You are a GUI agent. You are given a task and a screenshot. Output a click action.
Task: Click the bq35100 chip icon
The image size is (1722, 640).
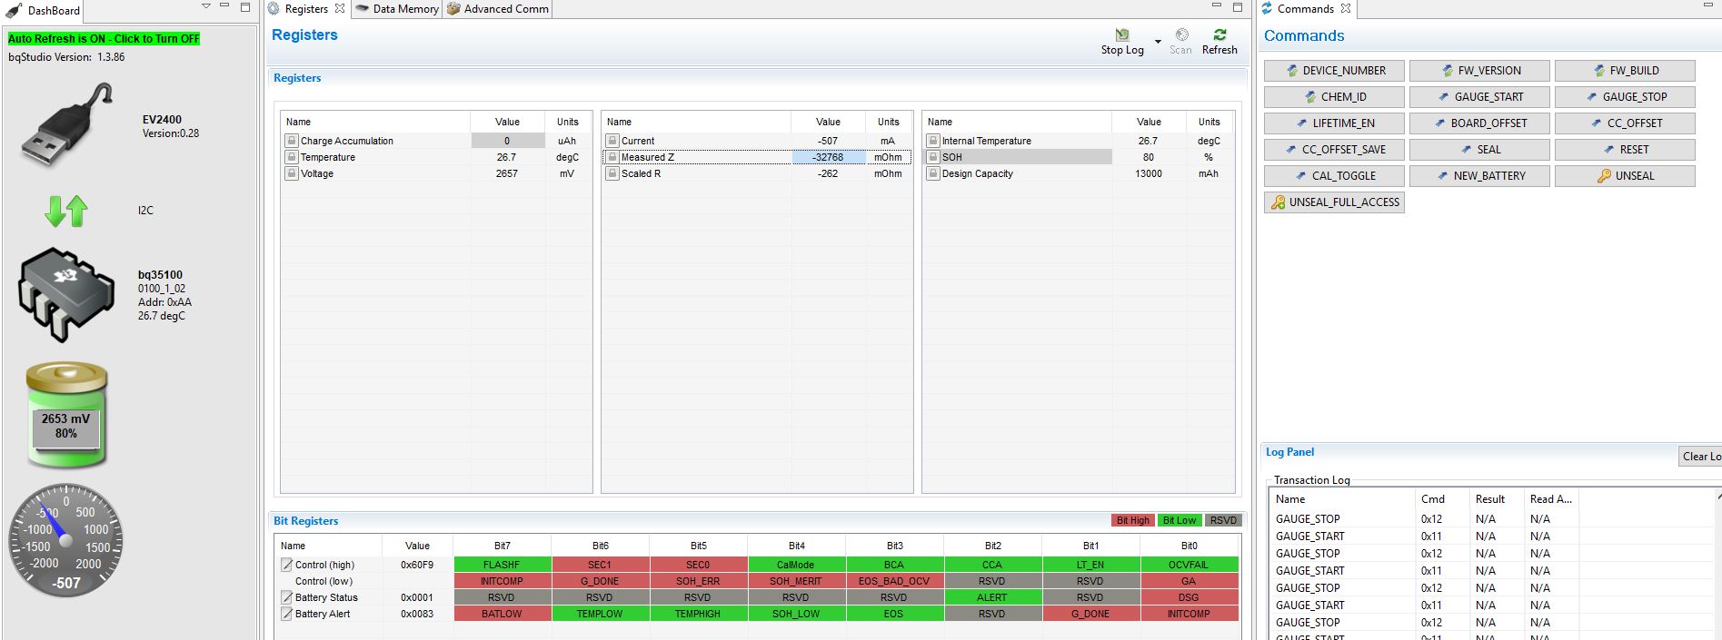pos(65,294)
